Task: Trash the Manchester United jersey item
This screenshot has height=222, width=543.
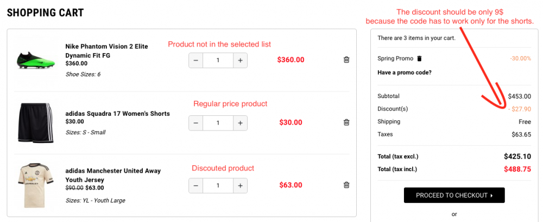Action: (x=346, y=185)
